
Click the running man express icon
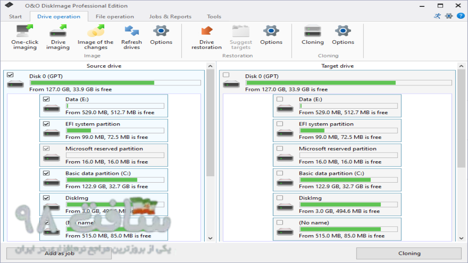[x=437, y=16]
